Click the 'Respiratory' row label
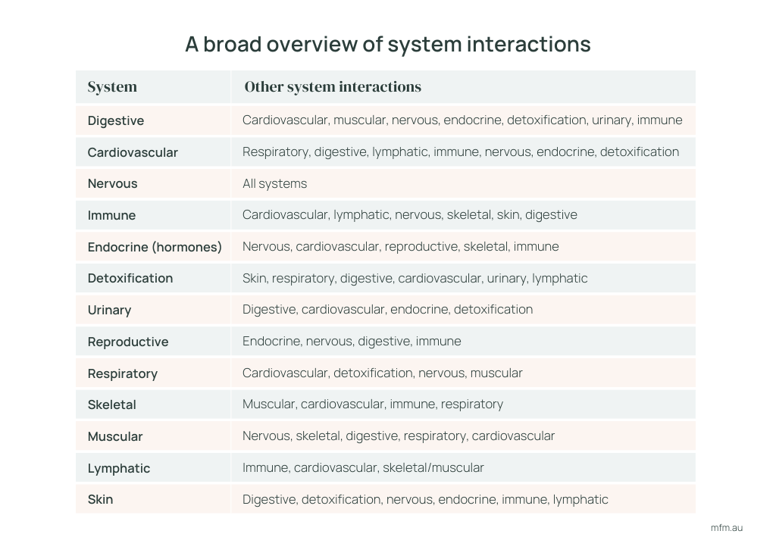The height and width of the screenshot is (559, 776). (122, 373)
